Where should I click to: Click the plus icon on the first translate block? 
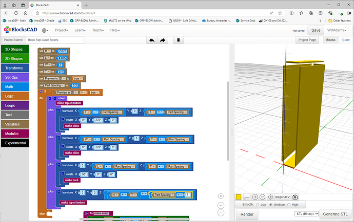58,110
